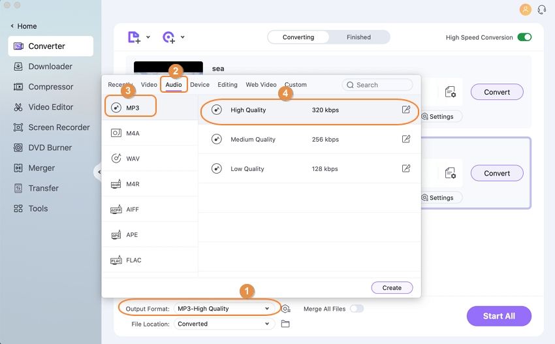Select the M4R format
The width and height of the screenshot is (555, 344).
click(x=150, y=184)
